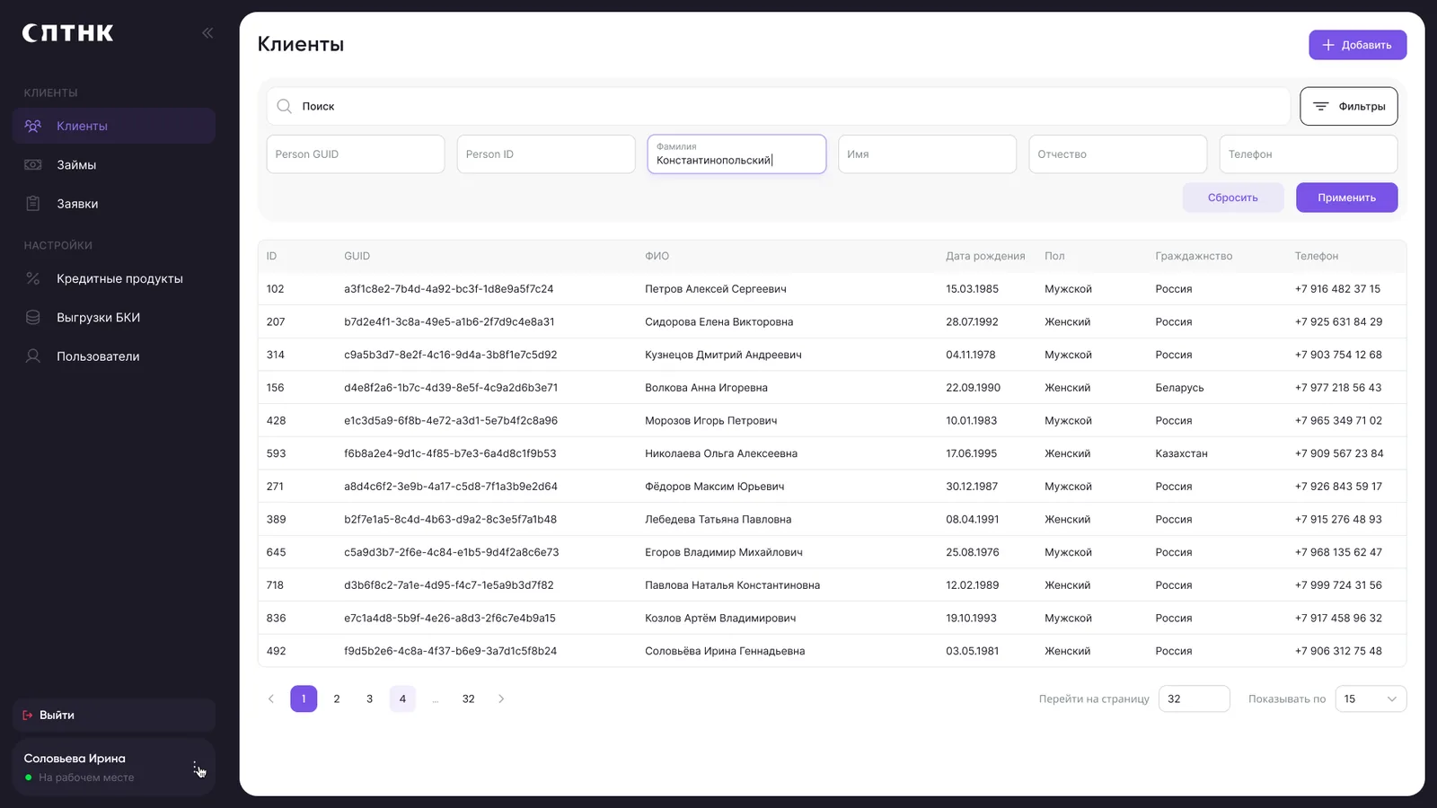Open user menu three-dots icon
The height and width of the screenshot is (808, 1437).
coord(195,767)
